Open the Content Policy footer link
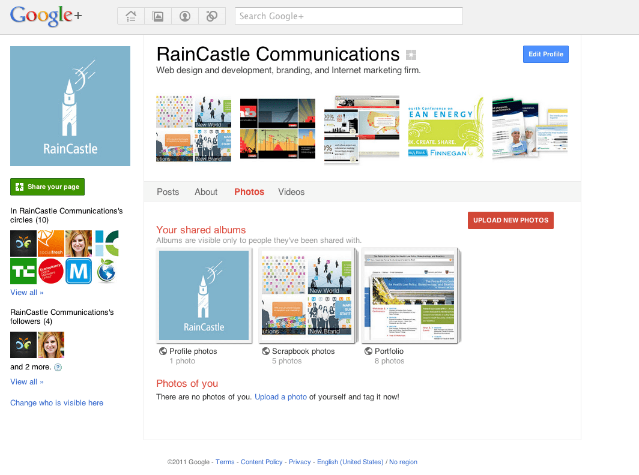Screen dimensions: 639x475 (262, 462)
